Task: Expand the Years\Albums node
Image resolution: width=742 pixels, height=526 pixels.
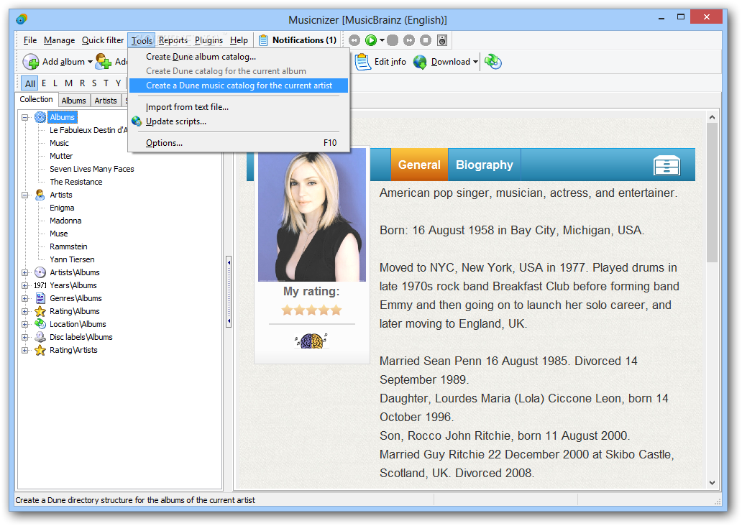Action: pyautogui.click(x=24, y=286)
